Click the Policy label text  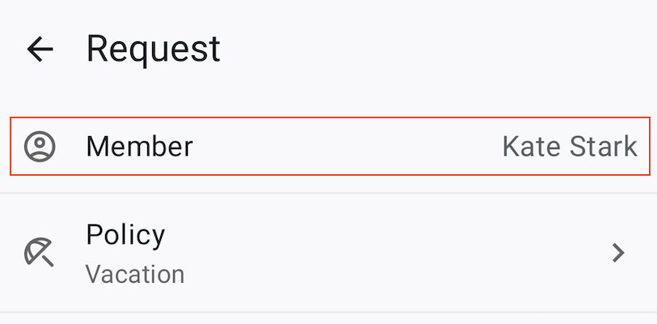click(125, 235)
